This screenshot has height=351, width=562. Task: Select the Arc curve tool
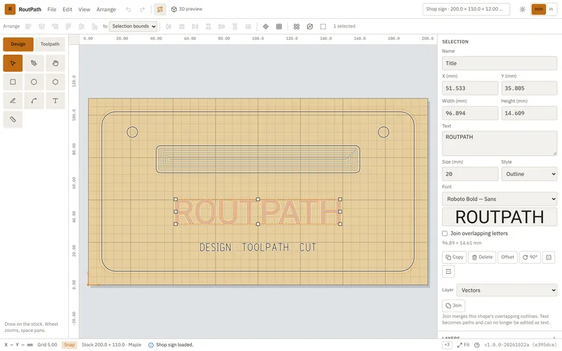tap(34, 100)
